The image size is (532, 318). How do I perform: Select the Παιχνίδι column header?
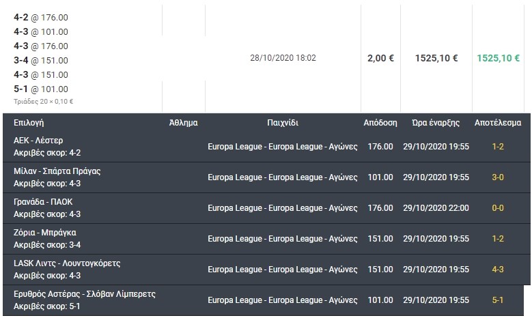click(283, 123)
